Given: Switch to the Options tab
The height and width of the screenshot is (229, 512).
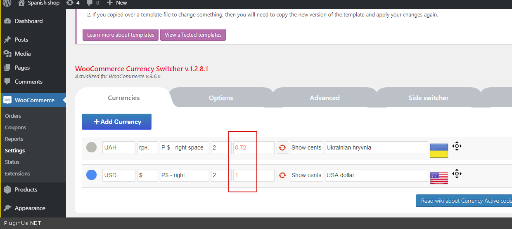Looking at the screenshot, I should [221, 98].
